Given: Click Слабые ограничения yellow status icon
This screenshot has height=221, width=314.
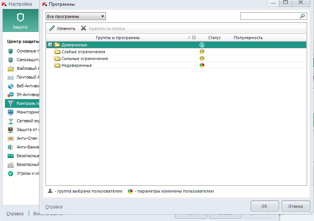Looking at the screenshot, I should [202, 52].
